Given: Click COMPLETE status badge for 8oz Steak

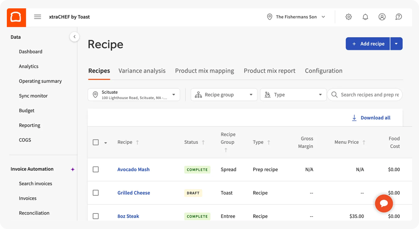Looking at the screenshot, I should pyautogui.click(x=197, y=216).
